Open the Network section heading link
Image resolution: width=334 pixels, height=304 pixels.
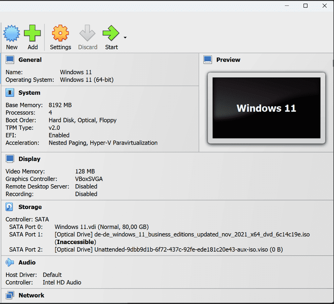coord(31,295)
